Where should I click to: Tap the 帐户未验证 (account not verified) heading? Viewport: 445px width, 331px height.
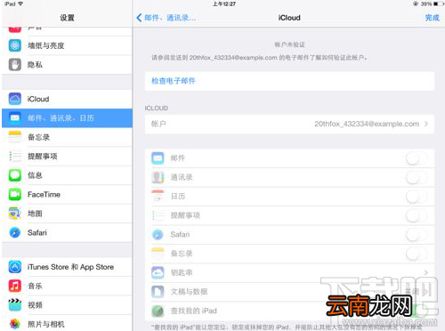(289, 44)
